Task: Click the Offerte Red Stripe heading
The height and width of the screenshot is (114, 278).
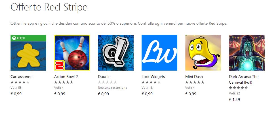Action: [x=49, y=8]
